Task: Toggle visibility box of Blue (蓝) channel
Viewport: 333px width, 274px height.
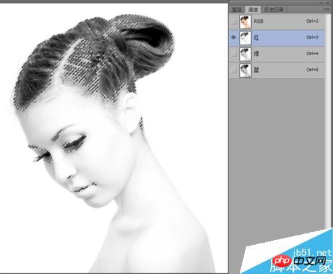Action: coord(234,70)
